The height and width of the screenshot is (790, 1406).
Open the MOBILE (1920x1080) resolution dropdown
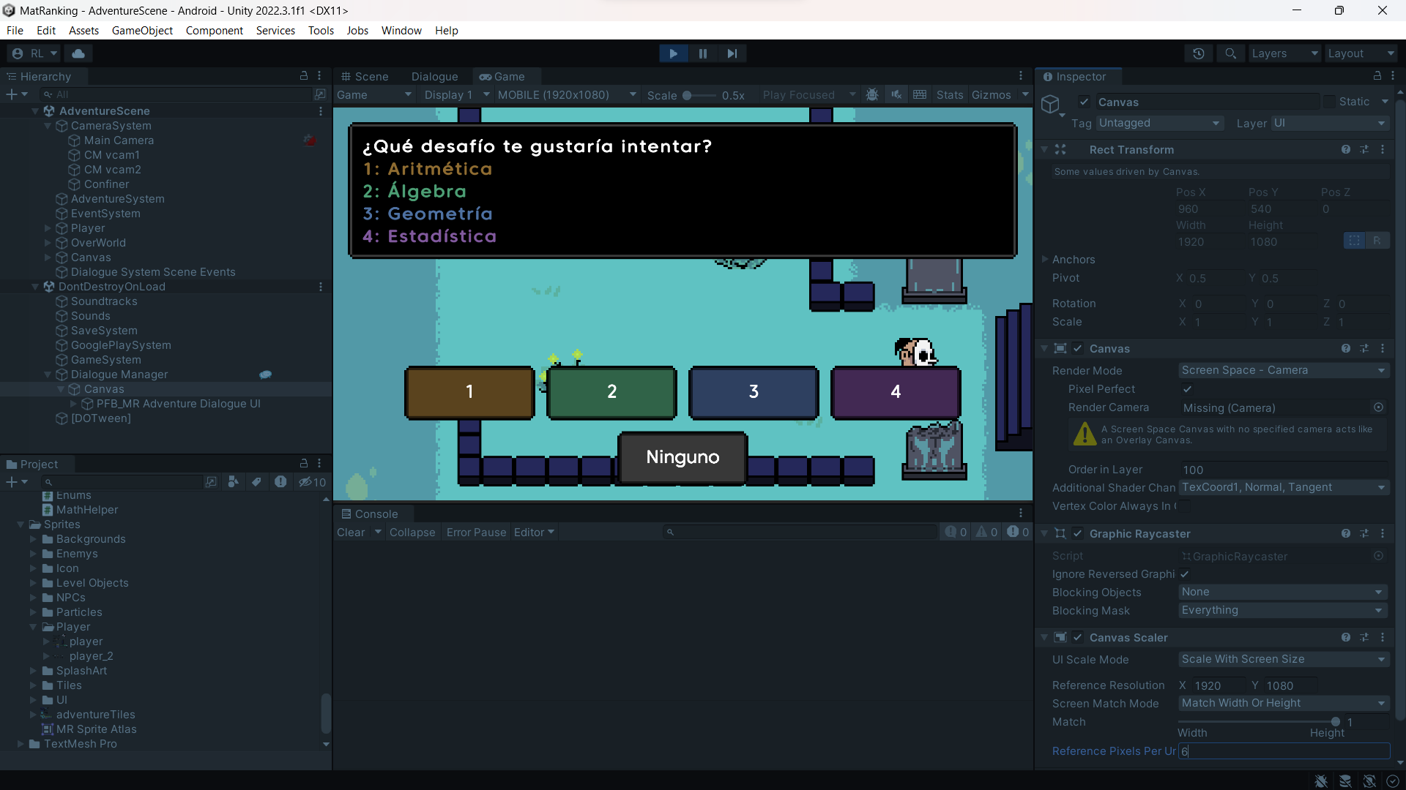tap(567, 95)
